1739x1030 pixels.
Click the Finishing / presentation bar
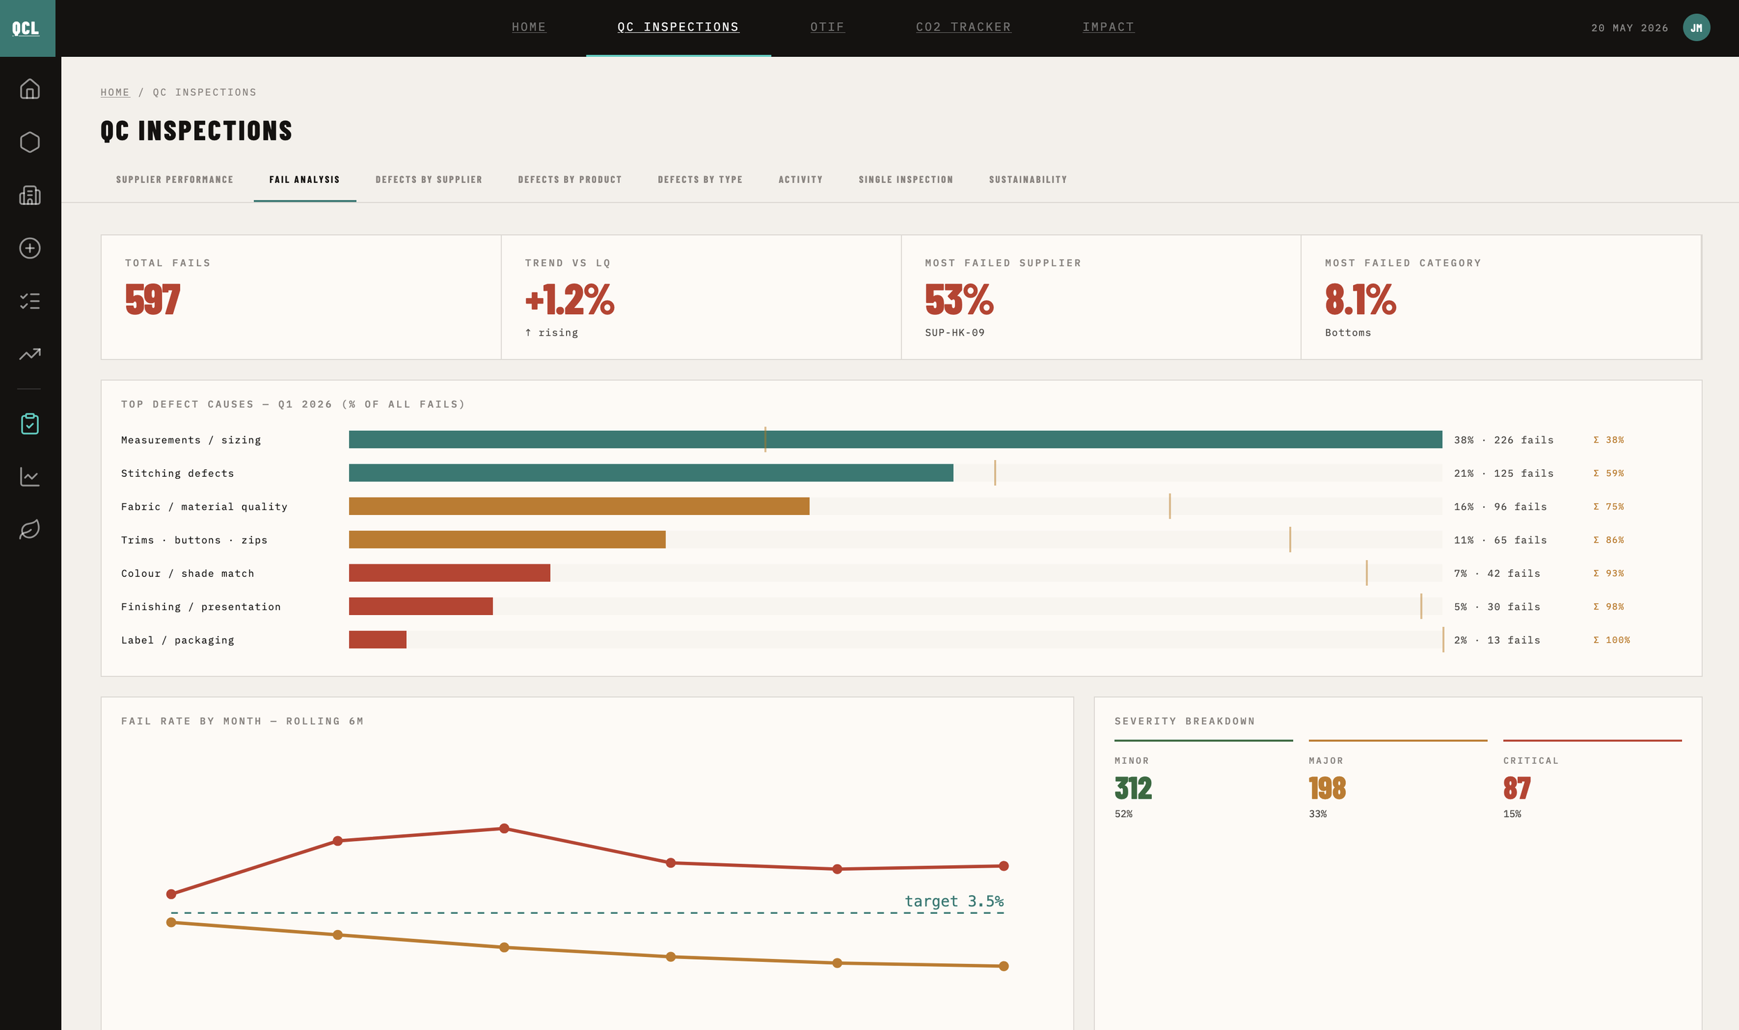[421, 607]
